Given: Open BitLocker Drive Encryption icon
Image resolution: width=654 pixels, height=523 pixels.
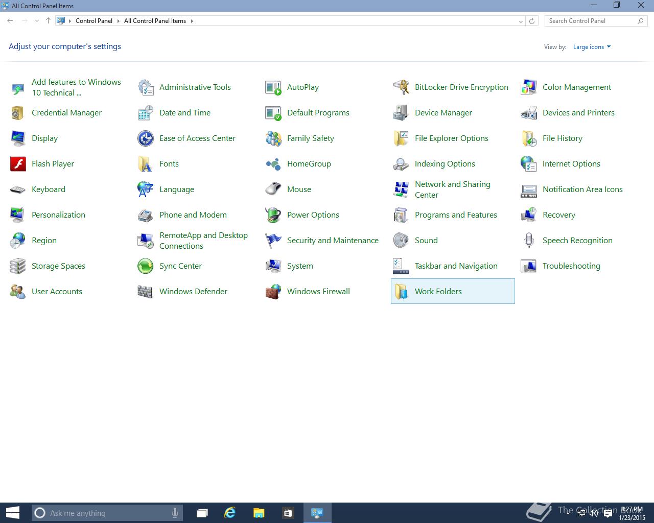Looking at the screenshot, I should tap(401, 87).
